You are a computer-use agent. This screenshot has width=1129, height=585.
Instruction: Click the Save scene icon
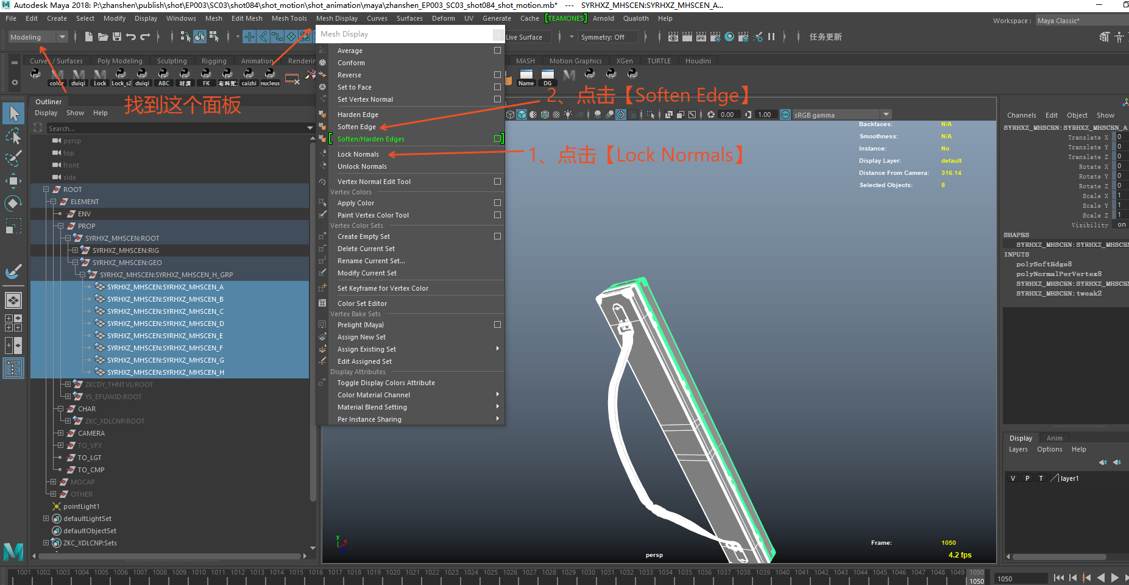(117, 37)
